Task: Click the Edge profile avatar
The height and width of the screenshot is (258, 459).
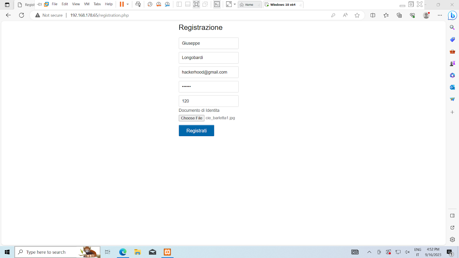Action: (x=426, y=15)
